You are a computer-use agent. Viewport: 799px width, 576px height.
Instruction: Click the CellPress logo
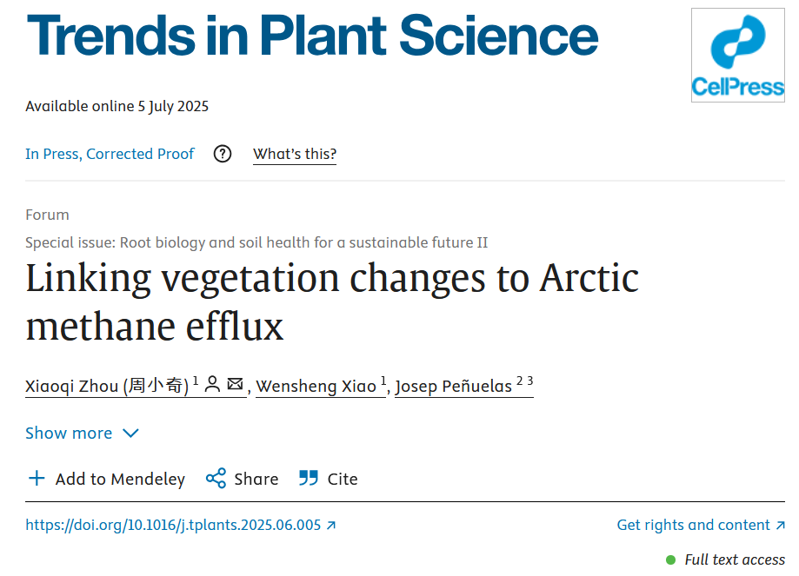coord(738,55)
